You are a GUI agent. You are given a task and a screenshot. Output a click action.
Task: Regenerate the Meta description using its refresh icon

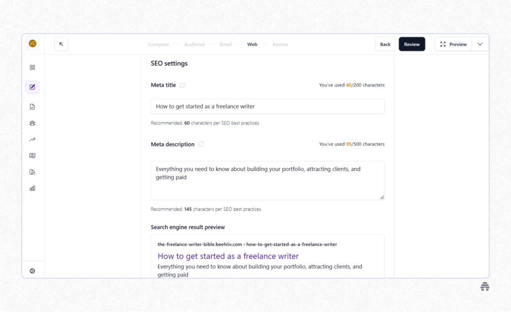[x=201, y=144]
